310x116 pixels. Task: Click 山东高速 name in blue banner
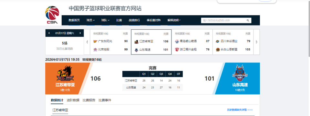pyautogui.click(x=240, y=85)
